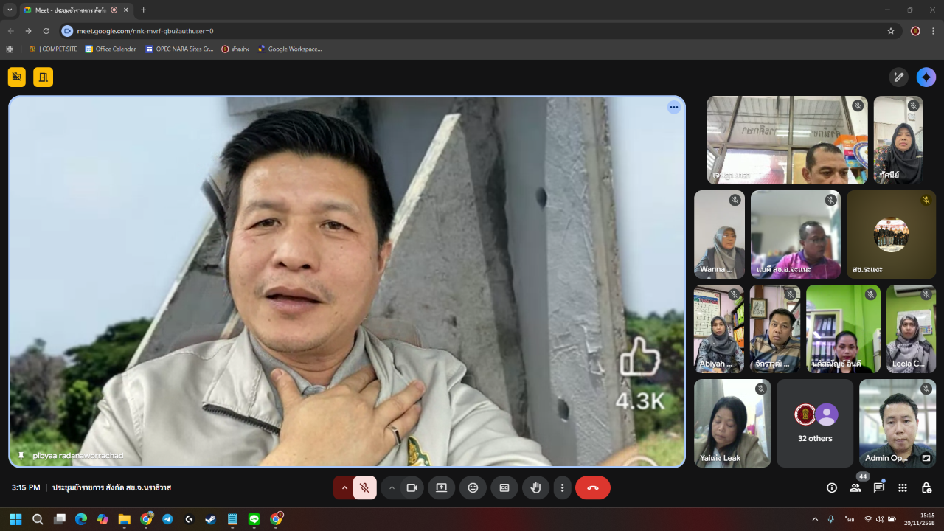944x531 pixels.
Task: Open Office Calendar bookmark
Action: 111,49
